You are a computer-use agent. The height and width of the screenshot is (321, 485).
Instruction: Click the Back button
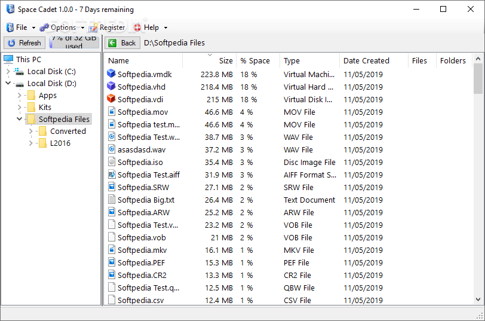coord(122,42)
